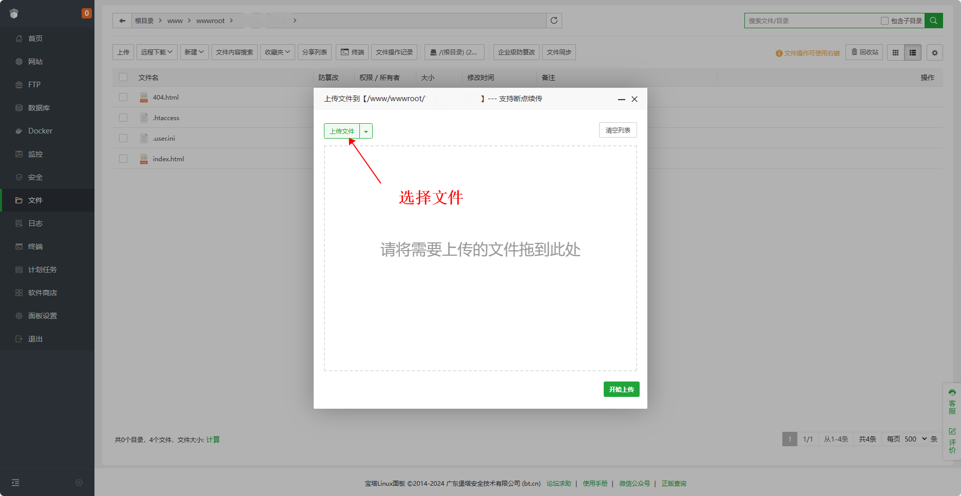
Task: Click the green 开始上传 button
Action: (621, 389)
